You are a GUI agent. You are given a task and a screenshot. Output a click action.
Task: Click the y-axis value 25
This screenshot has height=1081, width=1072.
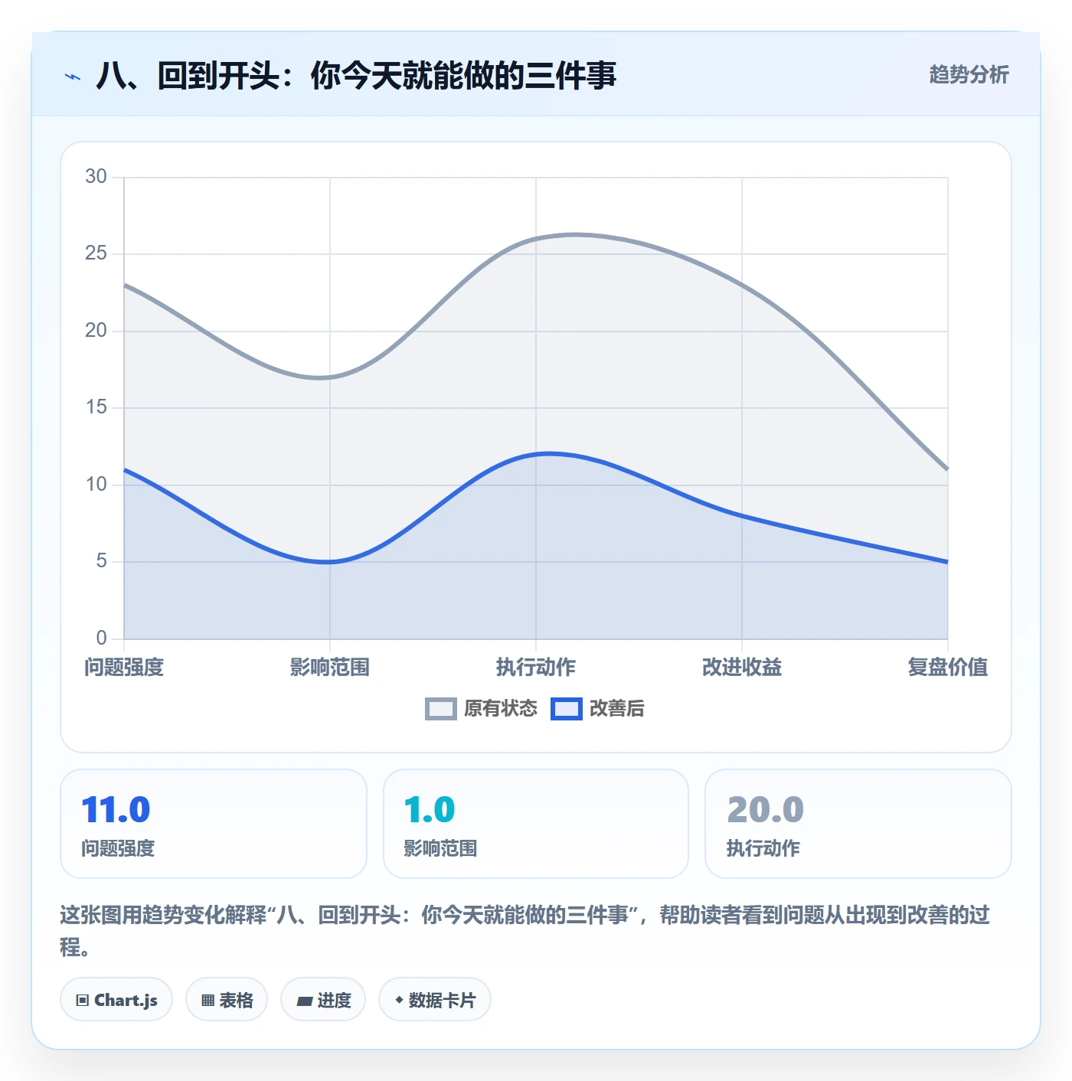click(x=96, y=253)
